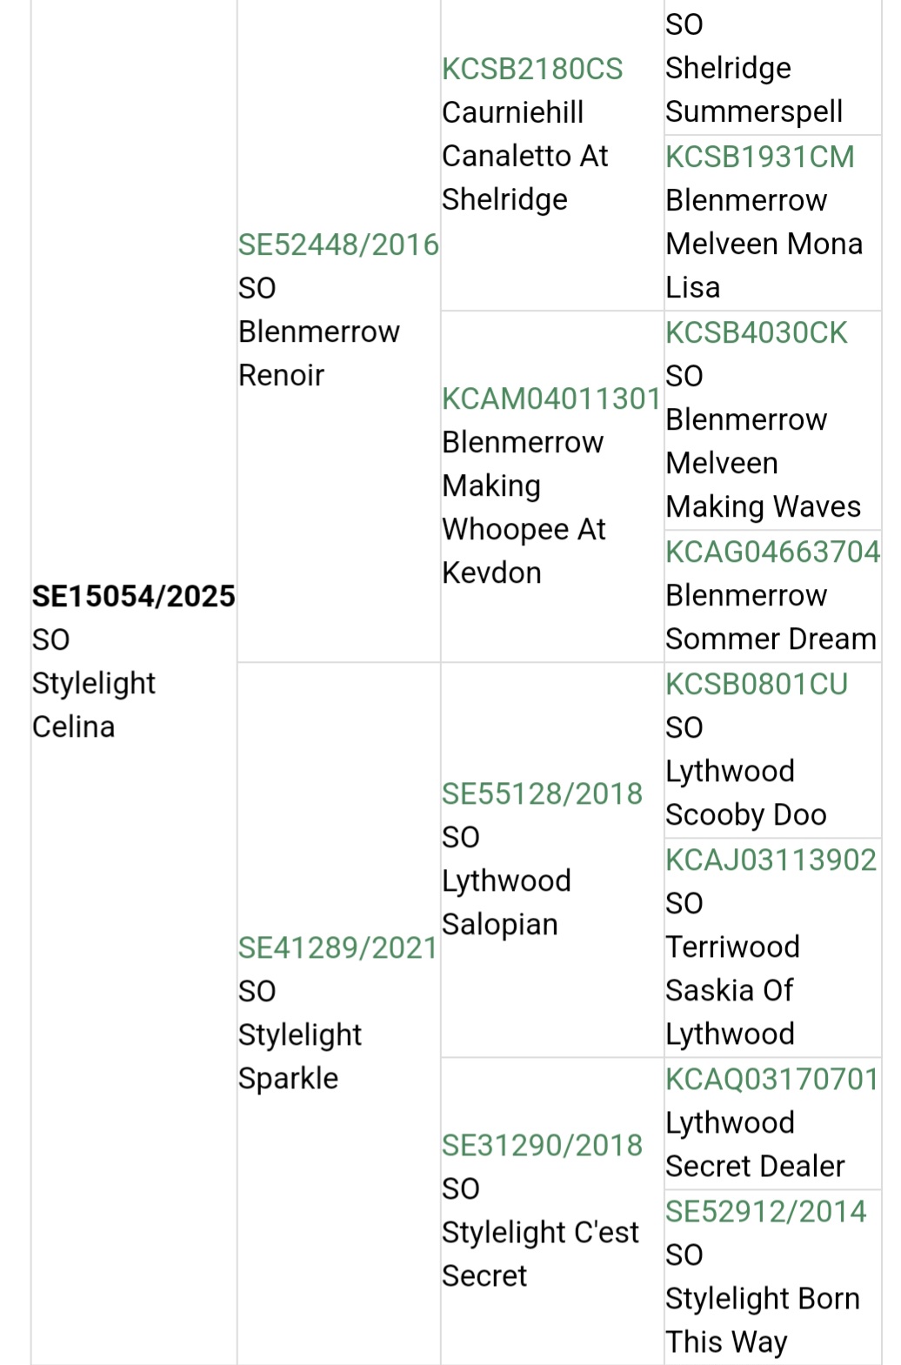Open registration link SE52448/2016
This screenshot has width=901, height=1365.
click(x=338, y=245)
